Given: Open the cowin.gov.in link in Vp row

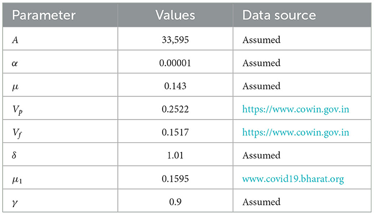Looking at the screenshot, I should click(296, 109).
